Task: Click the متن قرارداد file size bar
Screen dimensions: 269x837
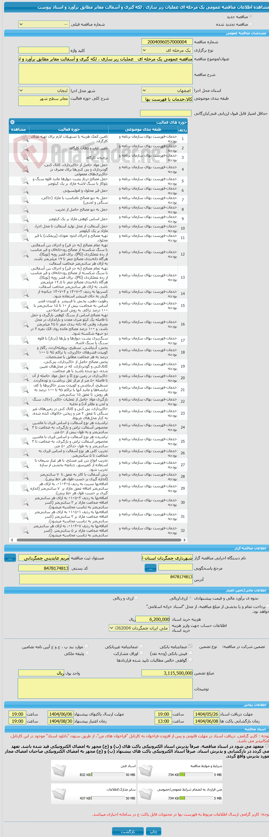Action: pos(196,798)
